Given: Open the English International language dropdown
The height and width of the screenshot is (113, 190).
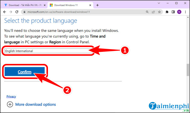Looking at the screenshot, I should click(x=48, y=51).
